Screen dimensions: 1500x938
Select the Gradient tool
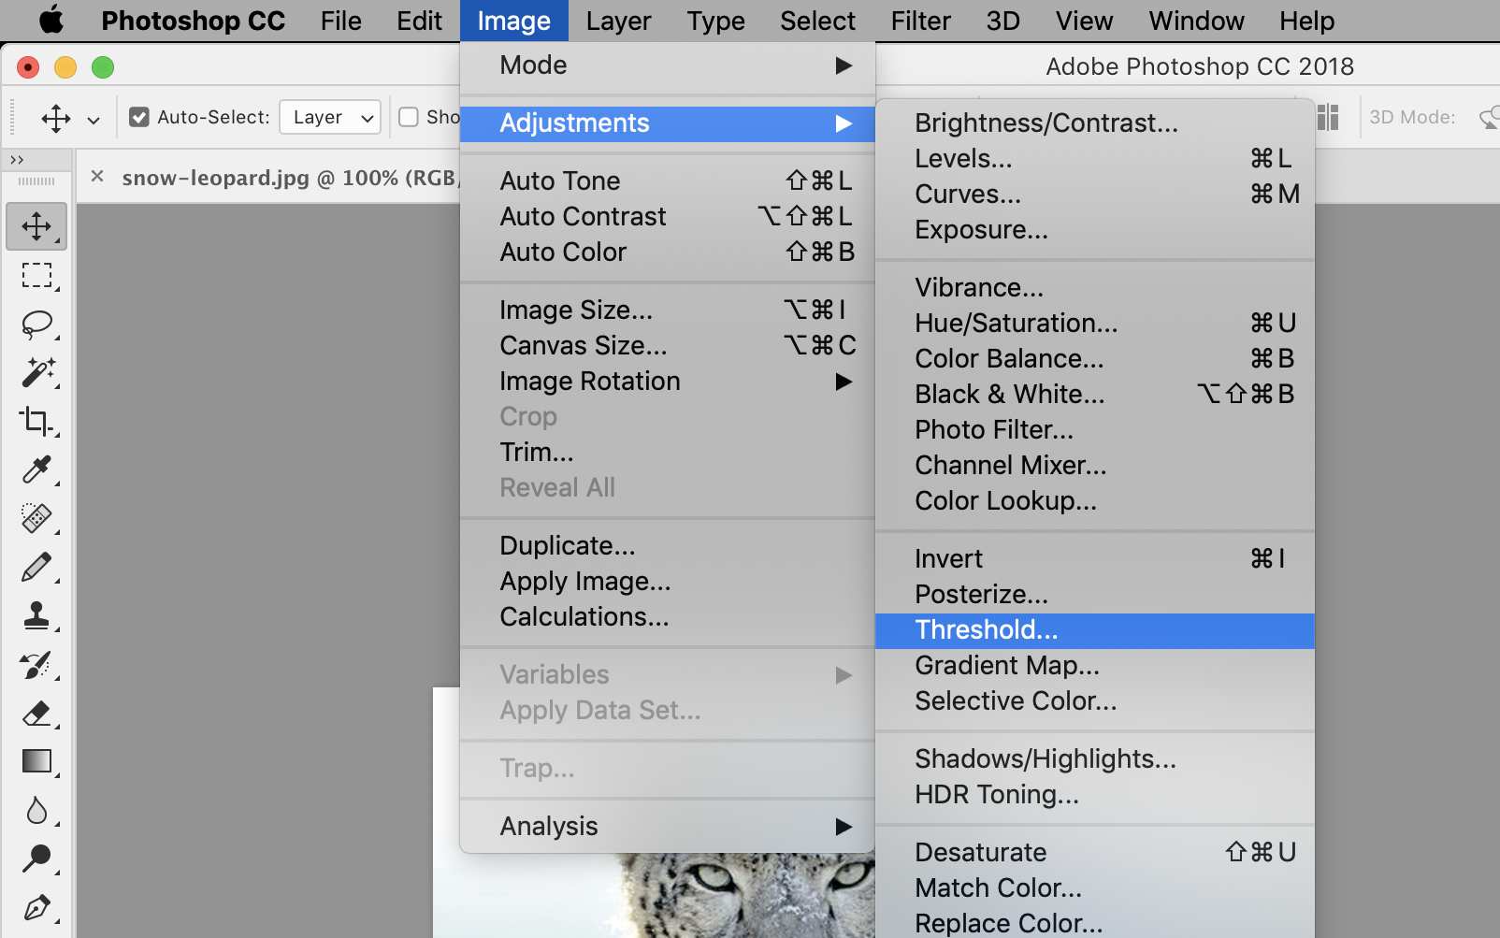tap(36, 761)
